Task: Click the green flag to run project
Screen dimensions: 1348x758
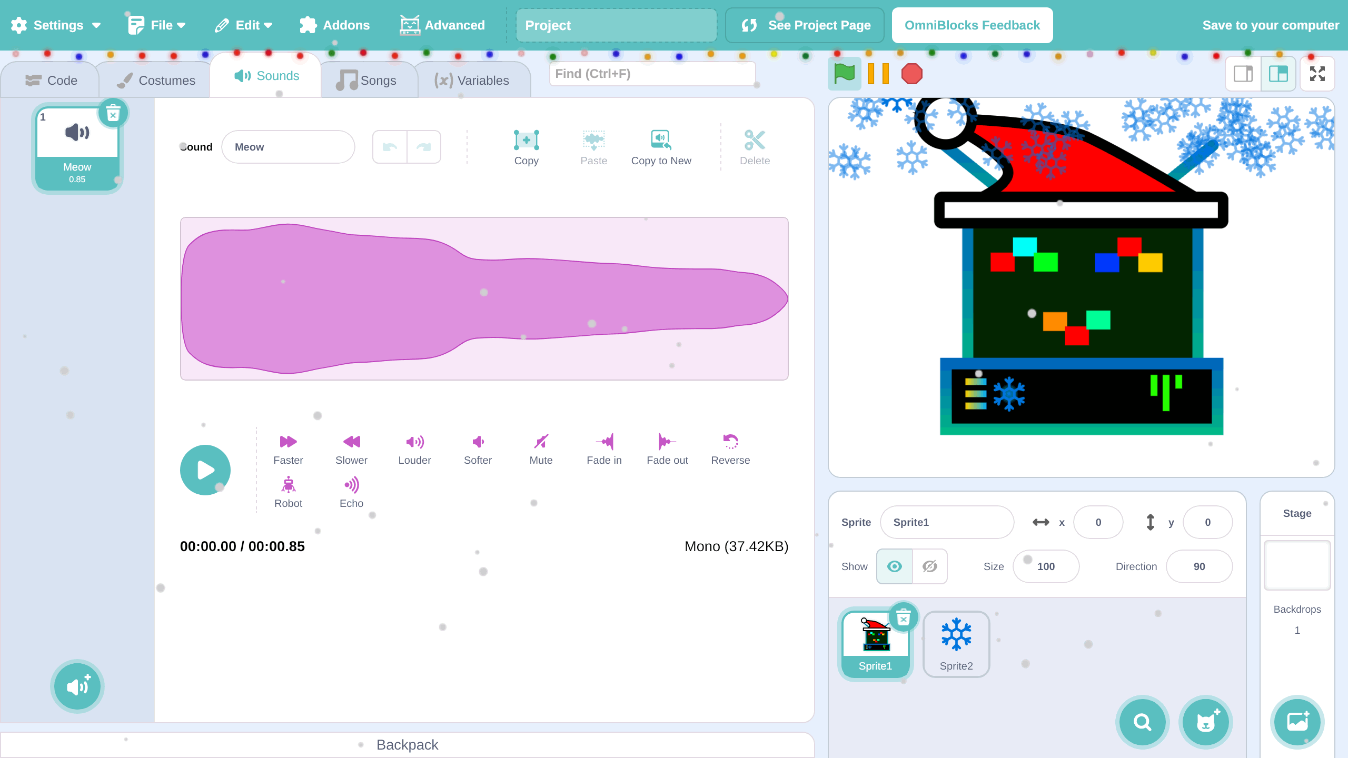Action: point(844,74)
